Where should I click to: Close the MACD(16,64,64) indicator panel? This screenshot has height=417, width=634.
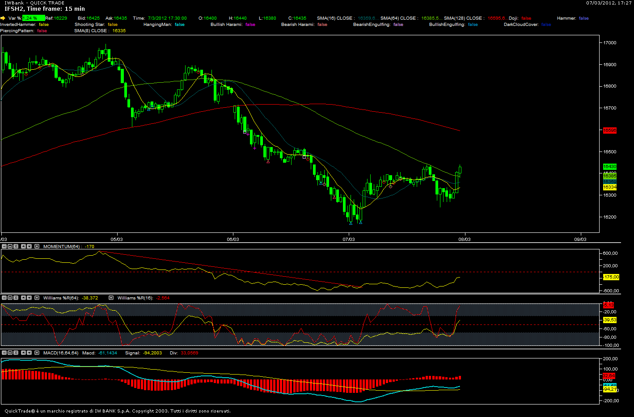(16, 353)
